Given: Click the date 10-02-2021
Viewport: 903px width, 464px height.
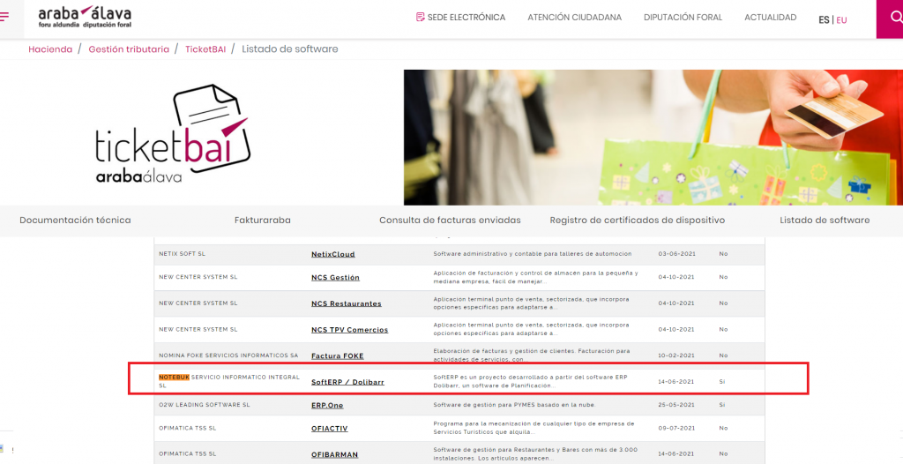Looking at the screenshot, I should [676, 355].
